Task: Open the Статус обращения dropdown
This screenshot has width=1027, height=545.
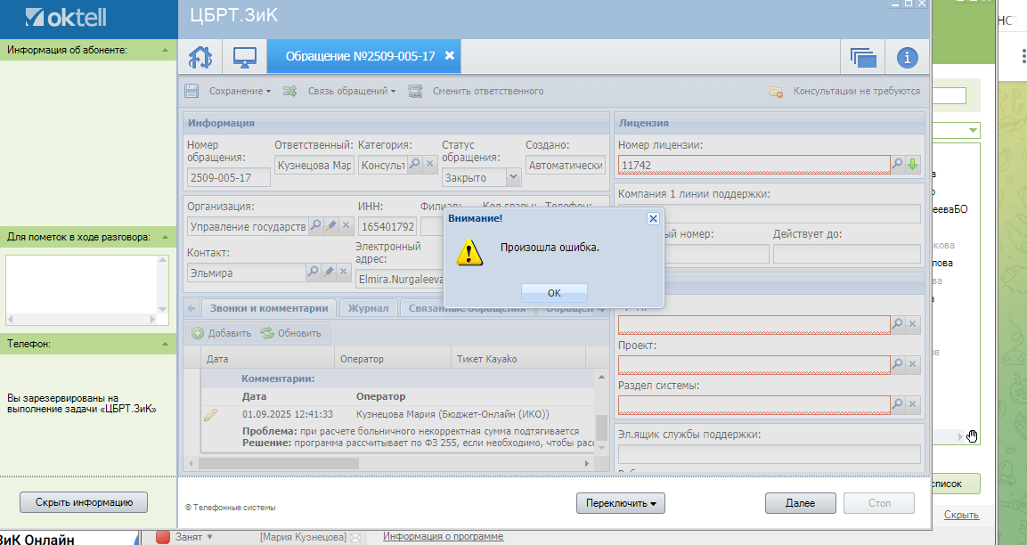Action: tap(513, 177)
